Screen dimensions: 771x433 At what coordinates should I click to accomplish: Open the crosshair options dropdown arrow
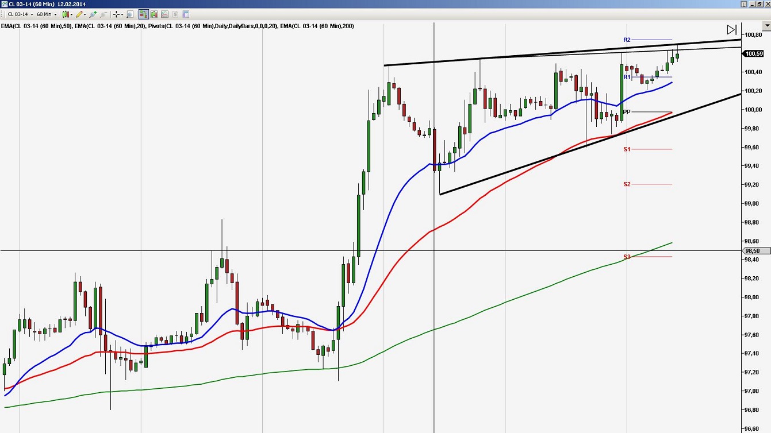click(122, 14)
